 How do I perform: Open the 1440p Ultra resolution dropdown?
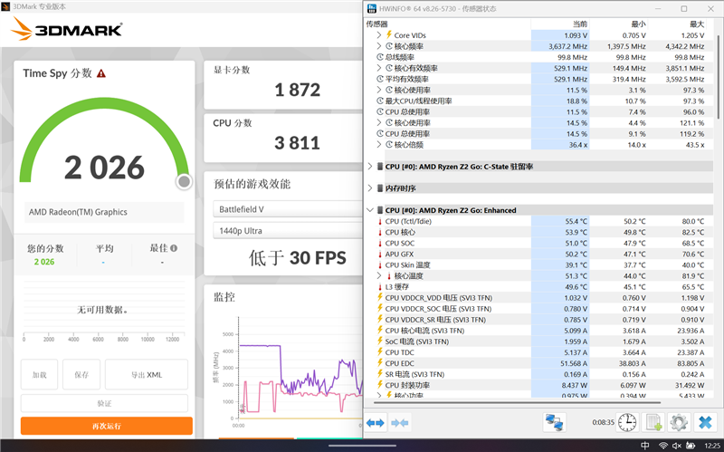(288, 231)
